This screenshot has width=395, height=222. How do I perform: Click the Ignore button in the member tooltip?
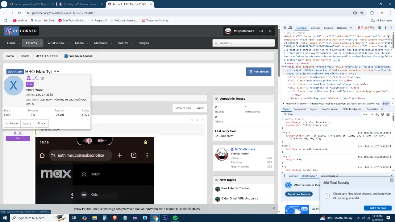pos(27,123)
